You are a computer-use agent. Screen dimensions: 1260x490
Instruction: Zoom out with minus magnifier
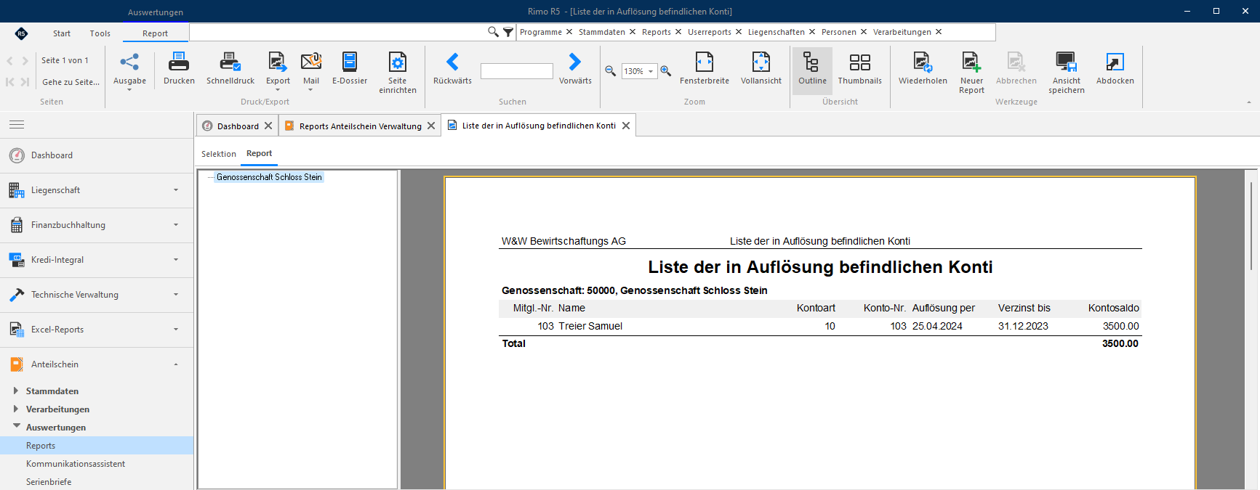coord(611,71)
